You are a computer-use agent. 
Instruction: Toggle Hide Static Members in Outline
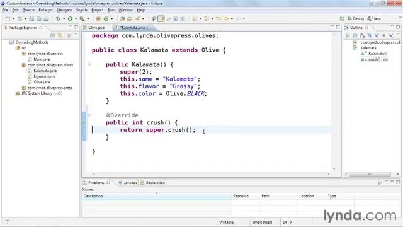(377, 35)
